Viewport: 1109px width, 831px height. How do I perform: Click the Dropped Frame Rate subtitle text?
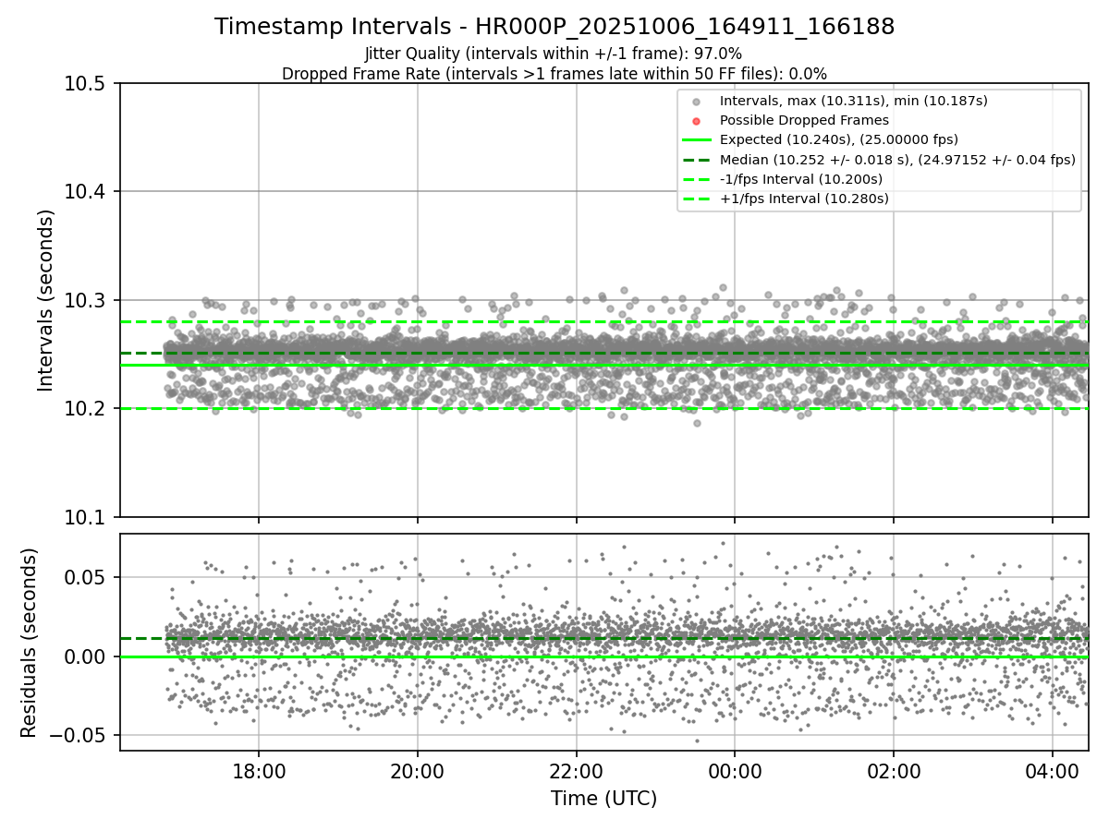(x=554, y=73)
